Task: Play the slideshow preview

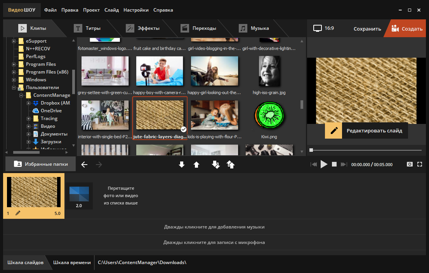Action: [324, 164]
